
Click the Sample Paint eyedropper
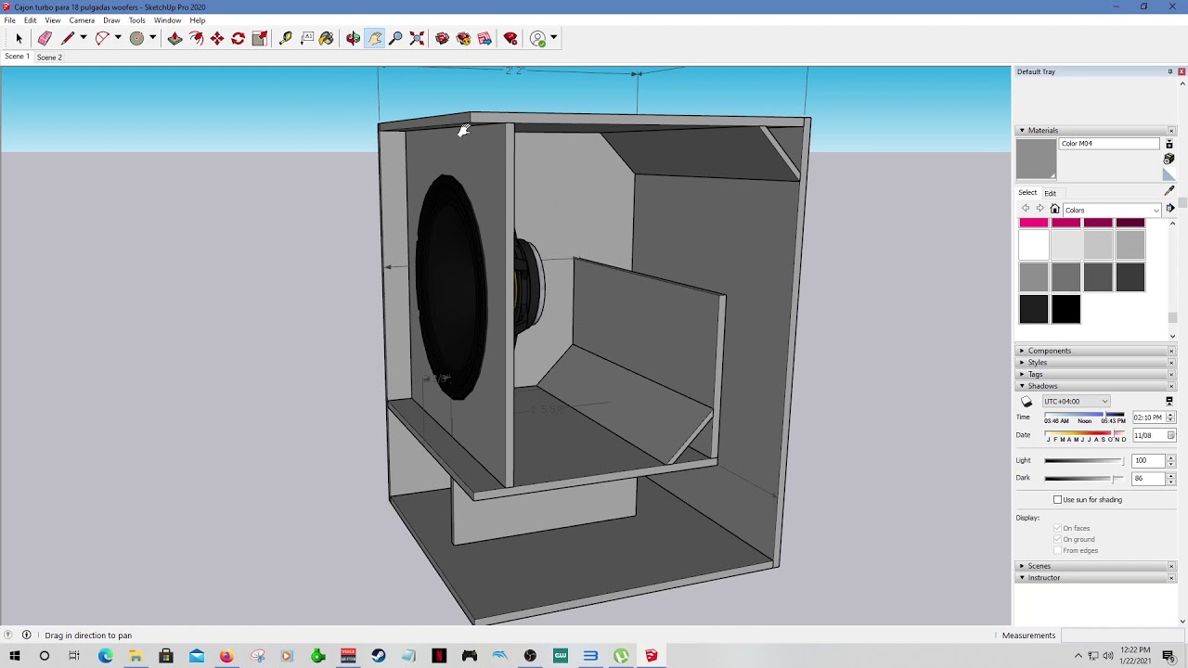click(x=1169, y=190)
